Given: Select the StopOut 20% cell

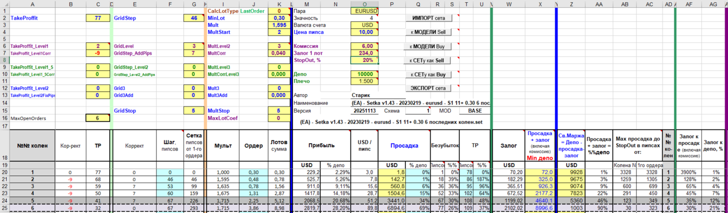Looking at the screenshot, I should point(364,60).
